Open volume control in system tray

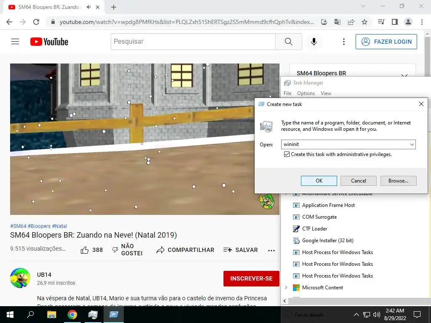(x=377, y=315)
